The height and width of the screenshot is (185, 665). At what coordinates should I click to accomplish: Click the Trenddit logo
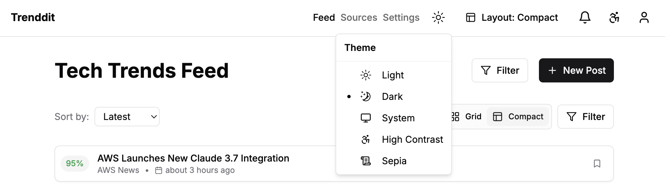point(33,17)
